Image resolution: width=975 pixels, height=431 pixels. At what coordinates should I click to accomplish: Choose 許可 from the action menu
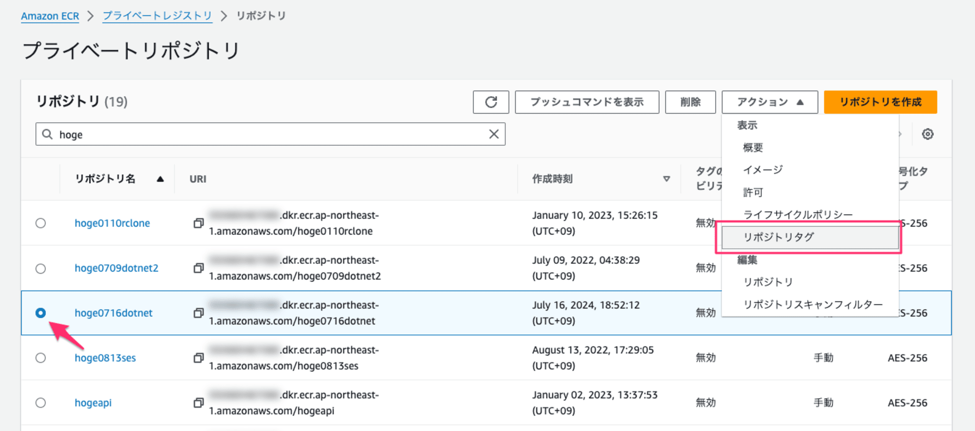coord(810,192)
